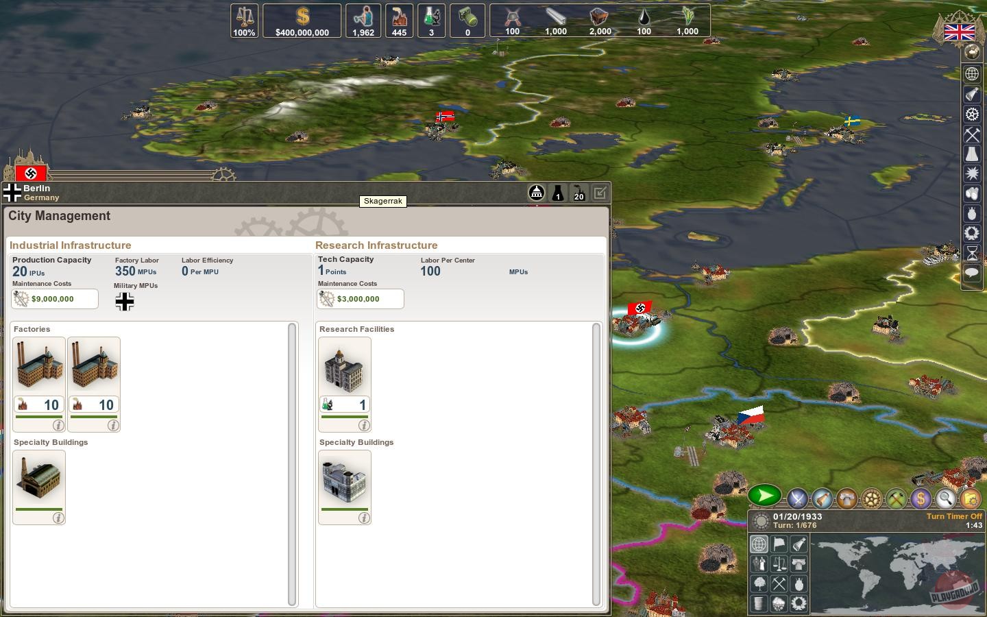The image size is (987, 617).
Task: Expand info for the industrial specialty building
Action: [58, 518]
